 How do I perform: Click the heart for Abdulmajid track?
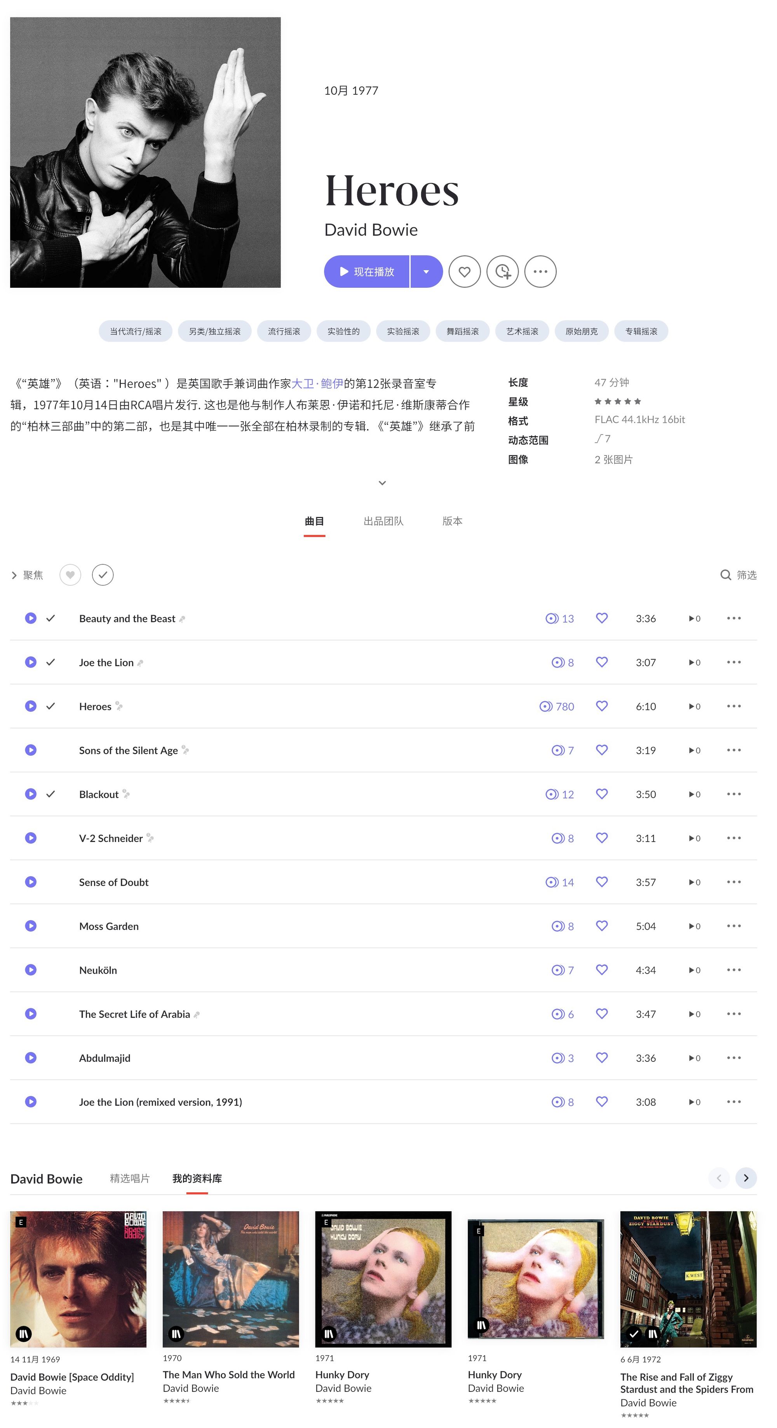602,1057
